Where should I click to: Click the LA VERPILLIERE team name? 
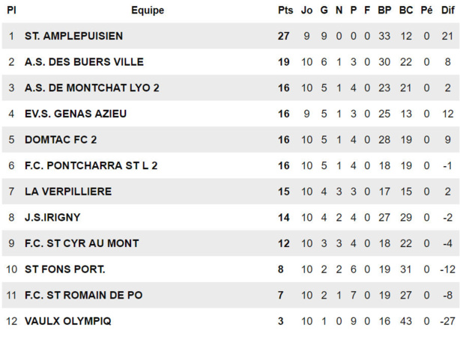click(x=68, y=192)
